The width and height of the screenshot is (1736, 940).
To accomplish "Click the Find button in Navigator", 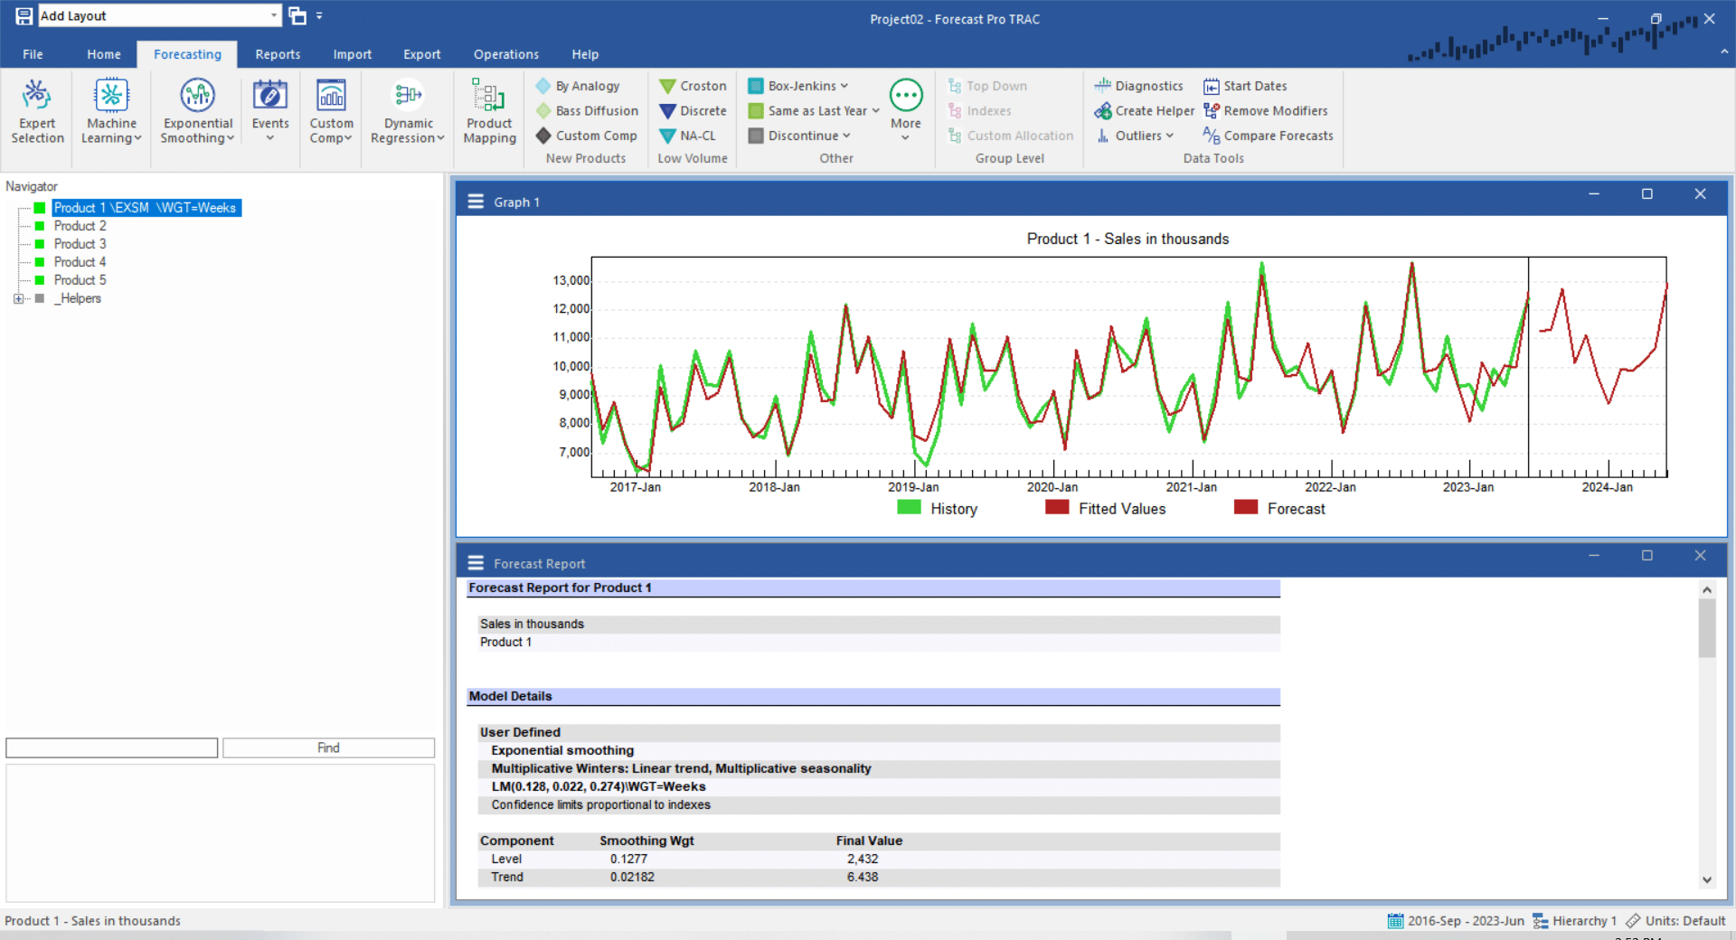I will click(327, 747).
